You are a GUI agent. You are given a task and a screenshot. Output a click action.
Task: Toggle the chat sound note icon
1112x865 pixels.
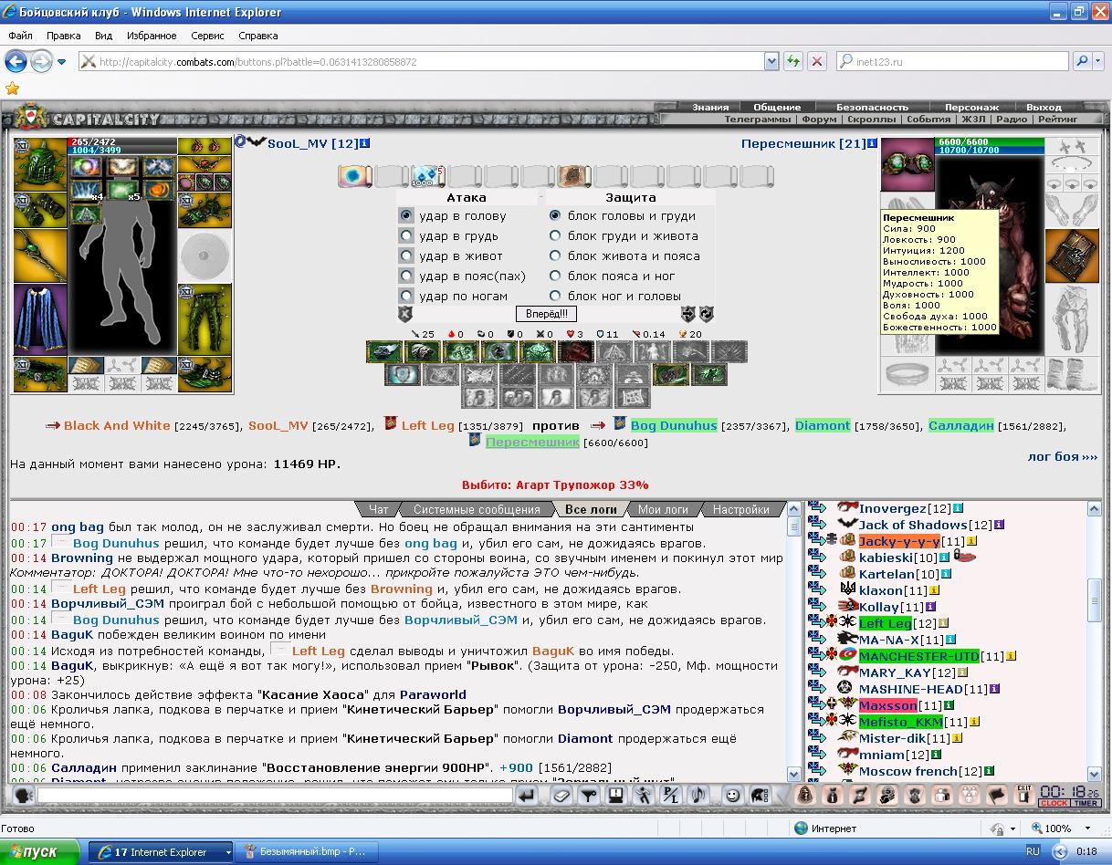(x=698, y=796)
